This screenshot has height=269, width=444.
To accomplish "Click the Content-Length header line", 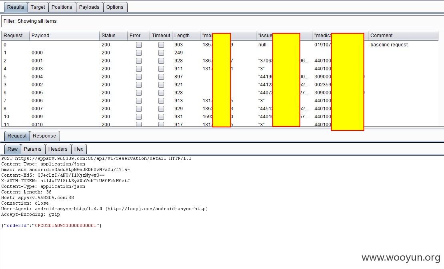I will coord(26,192).
